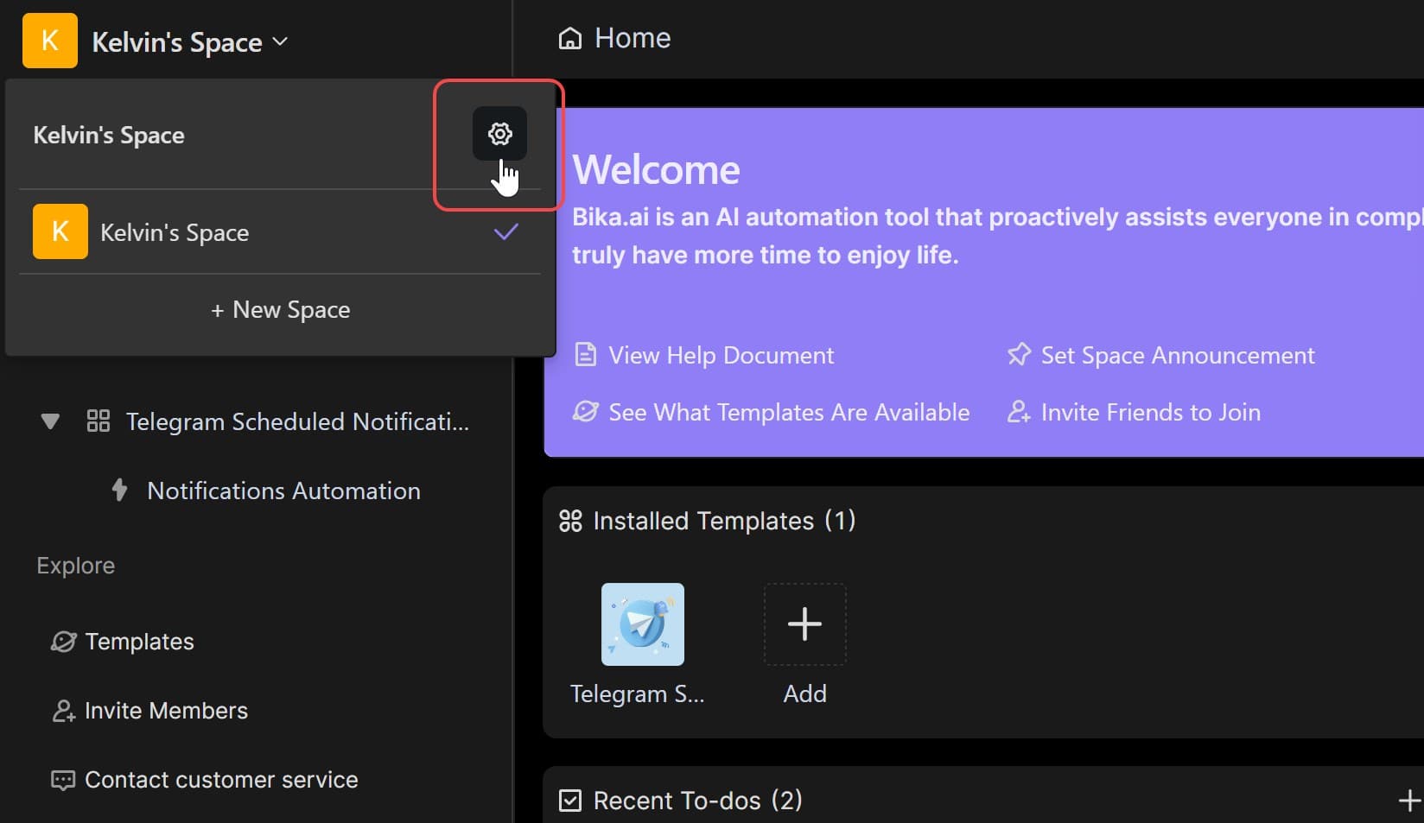Click Contact customer service
1424x823 pixels.
tap(220, 780)
